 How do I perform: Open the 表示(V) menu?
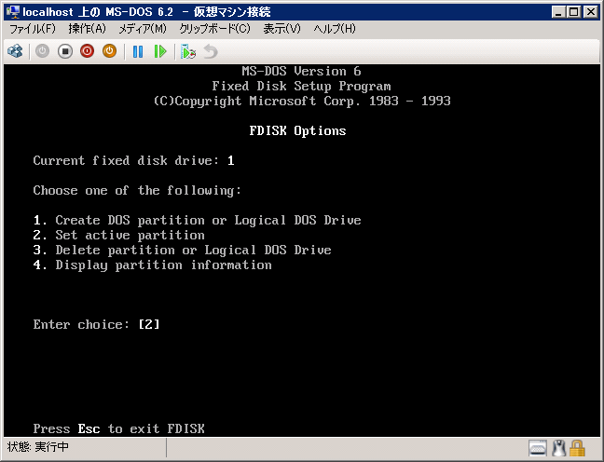click(x=281, y=29)
